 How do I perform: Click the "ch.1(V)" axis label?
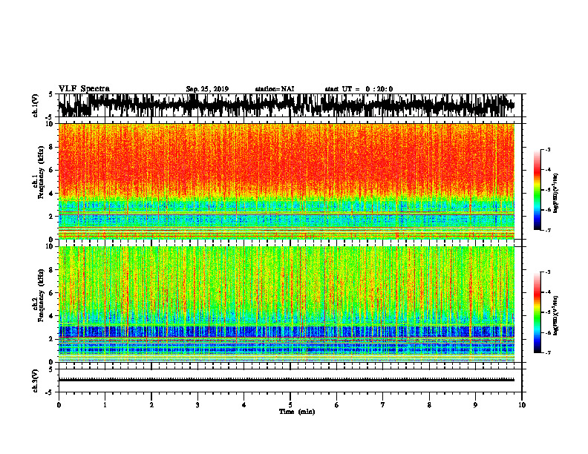pyautogui.click(x=36, y=105)
